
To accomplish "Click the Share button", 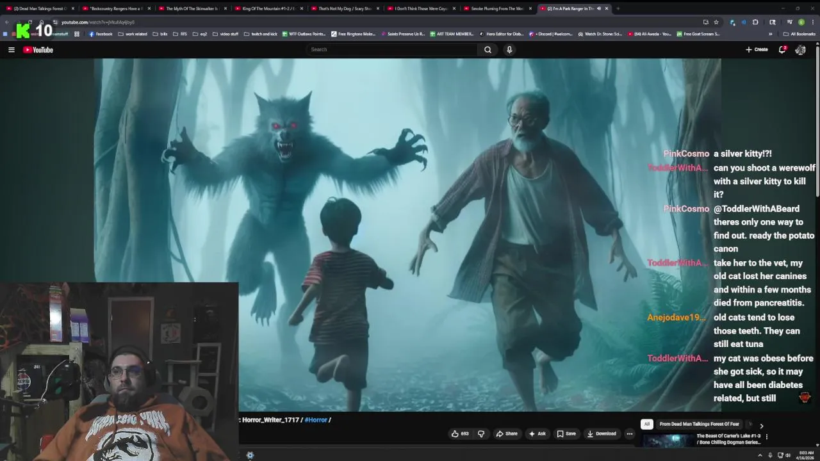I will 506,433.
